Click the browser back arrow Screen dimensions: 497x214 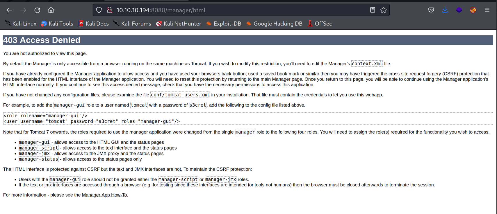pos(9,10)
